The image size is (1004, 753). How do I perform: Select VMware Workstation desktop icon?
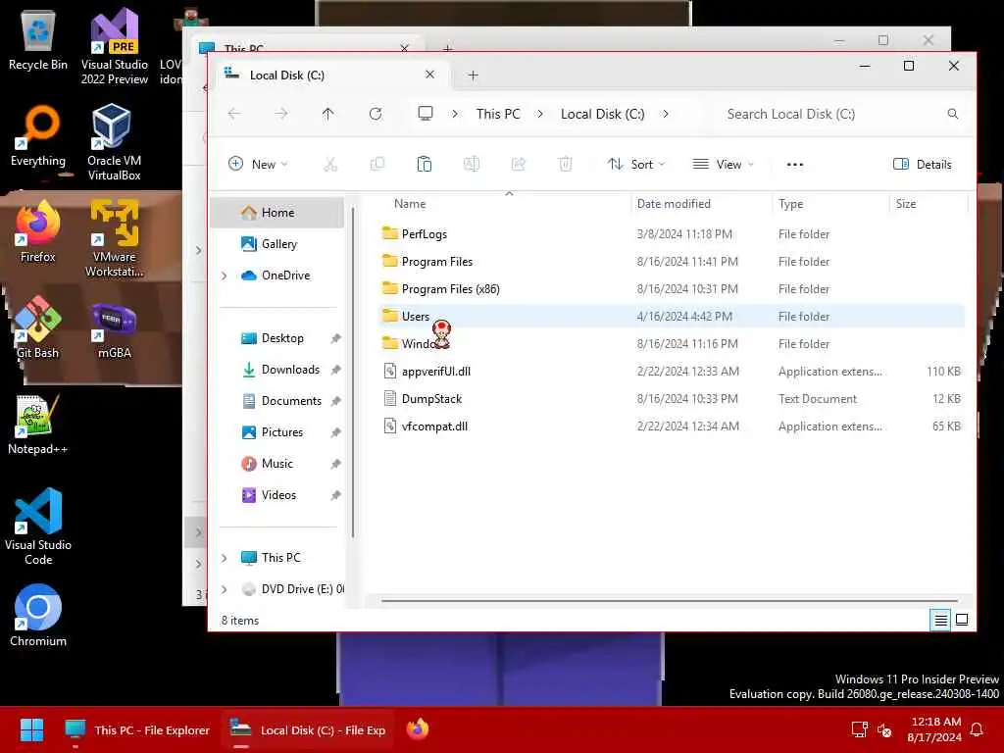point(114,238)
